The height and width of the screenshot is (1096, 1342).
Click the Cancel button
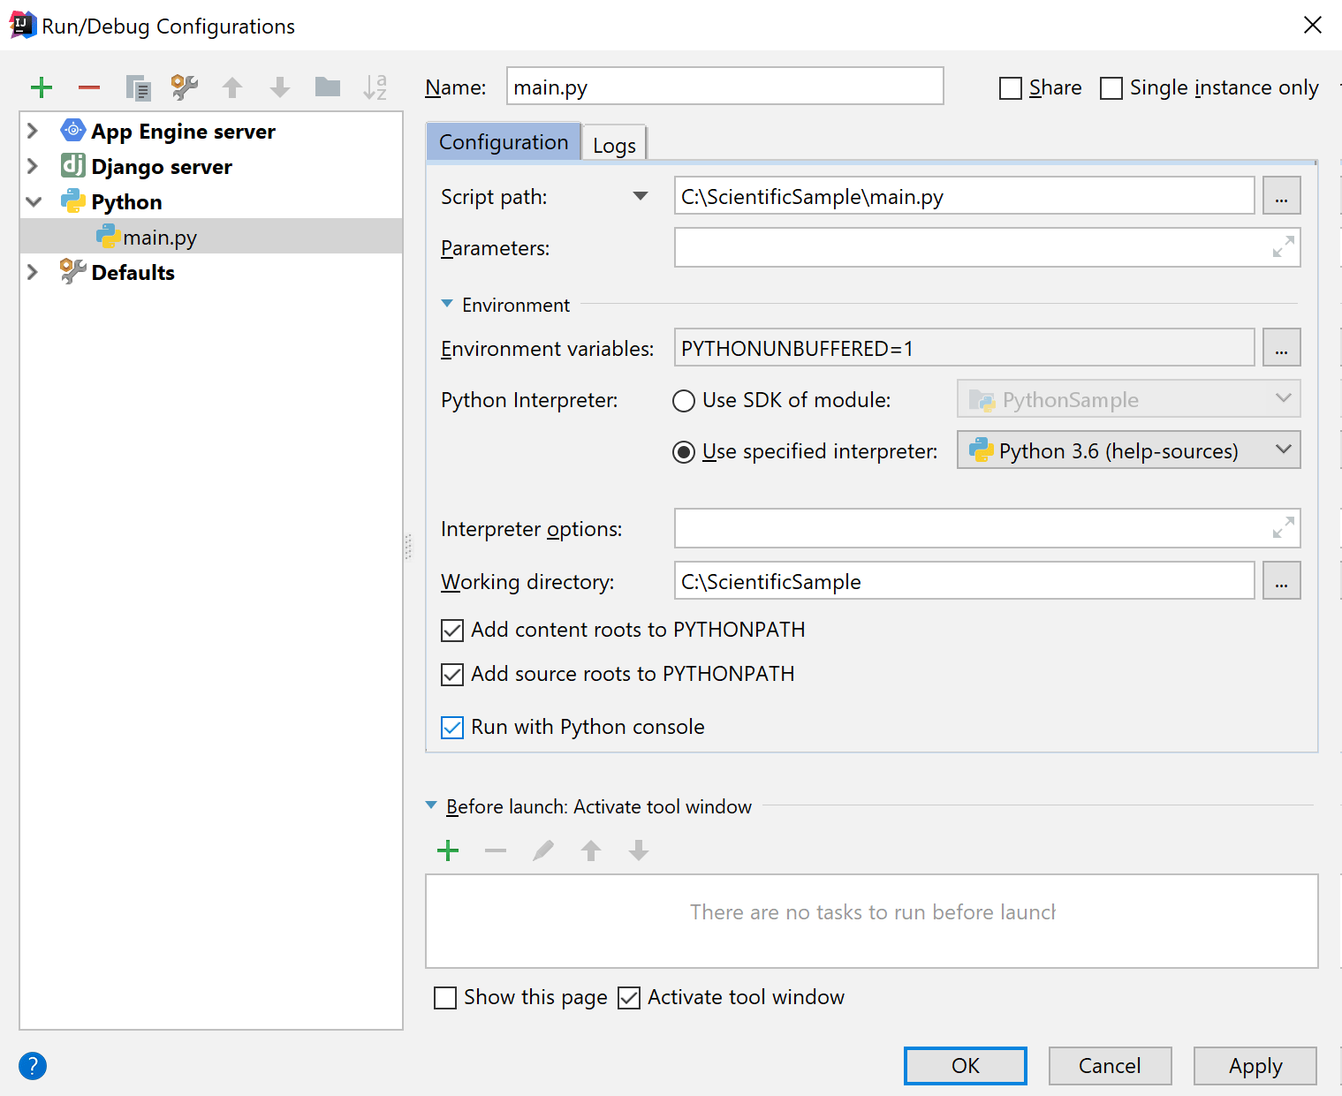tap(1110, 1066)
